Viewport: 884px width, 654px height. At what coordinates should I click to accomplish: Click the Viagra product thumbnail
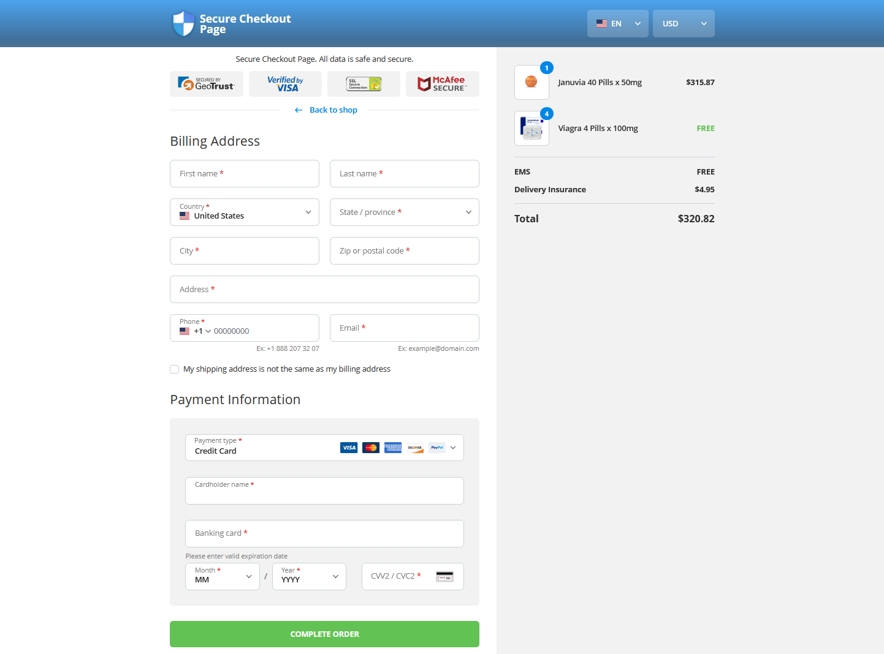[x=532, y=128]
